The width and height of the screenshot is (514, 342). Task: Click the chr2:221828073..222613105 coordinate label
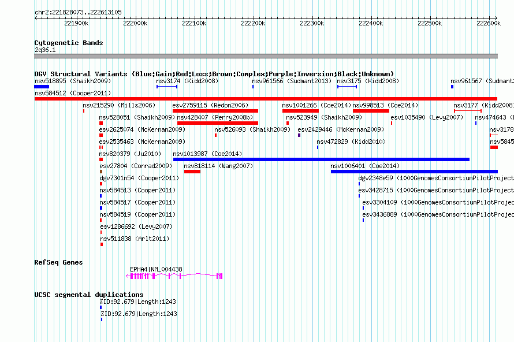tap(78, 12)
